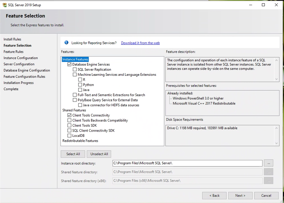Maximize the SQL Server 2019 Setup window
The width and height of the screenshot is (284, 203).
tap(264, 5)
